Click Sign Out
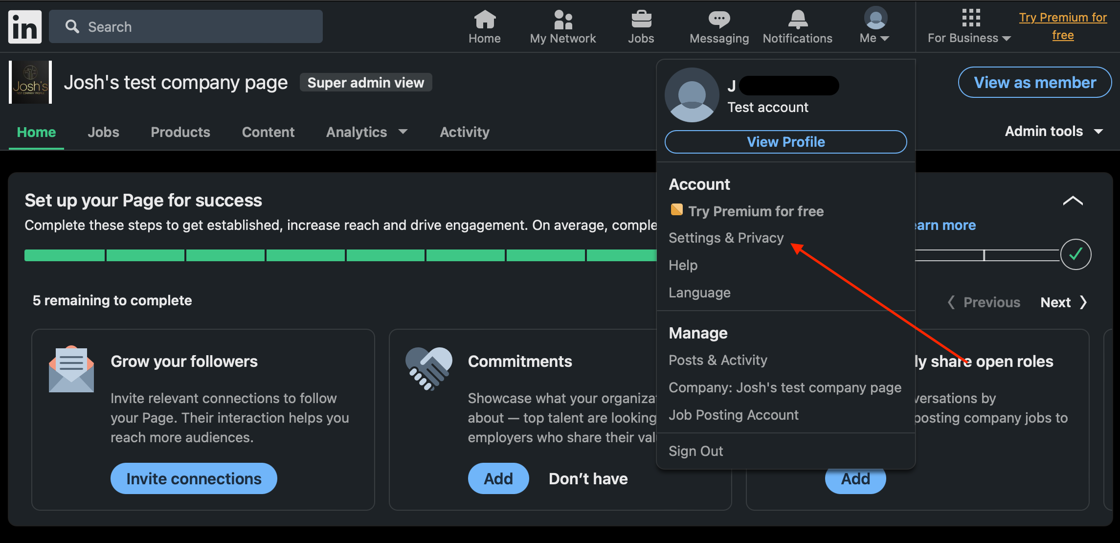This screenshot has width=1120, height=543. coord(695,451)
